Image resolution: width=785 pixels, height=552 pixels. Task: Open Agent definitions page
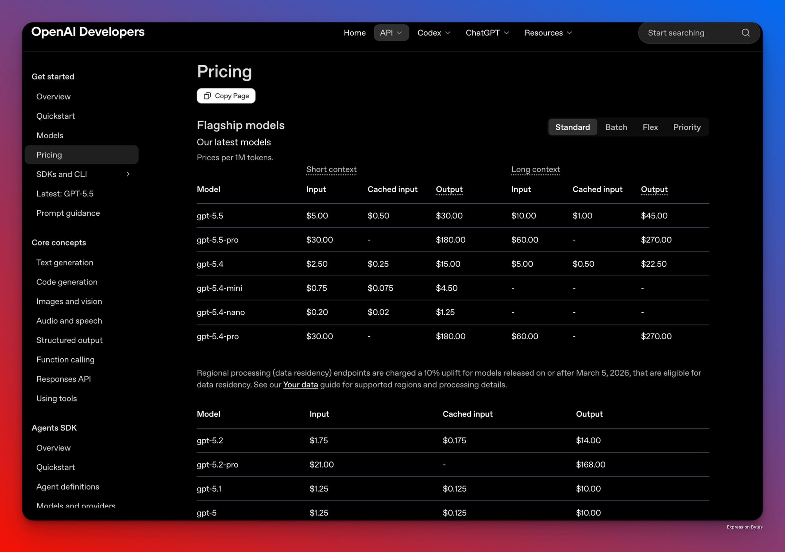pyautogui.click(x=68, y=487)
